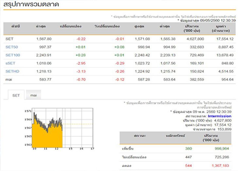Select SET100 high value 2,248.42

(x=142, y=55)
